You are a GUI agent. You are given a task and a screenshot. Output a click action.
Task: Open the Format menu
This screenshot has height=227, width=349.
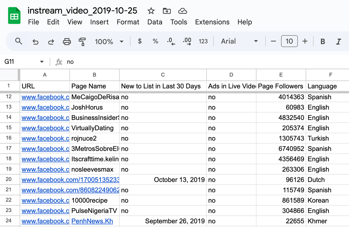coord(128,22)
